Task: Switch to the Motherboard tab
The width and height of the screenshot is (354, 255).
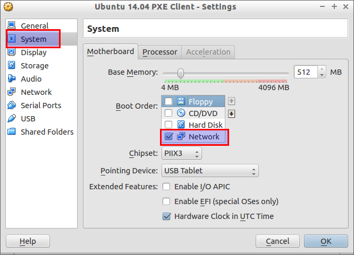Action: [111, 51]
